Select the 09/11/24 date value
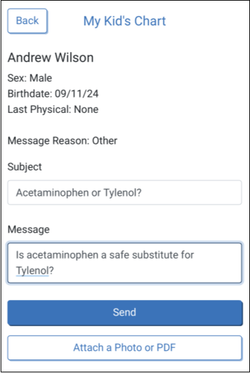 (77, 94)
